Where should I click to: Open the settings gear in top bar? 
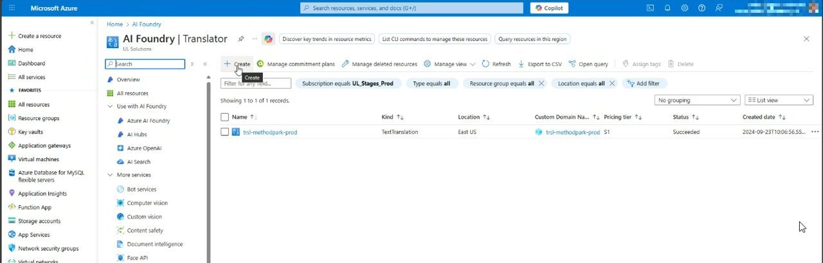click(685, 8)
